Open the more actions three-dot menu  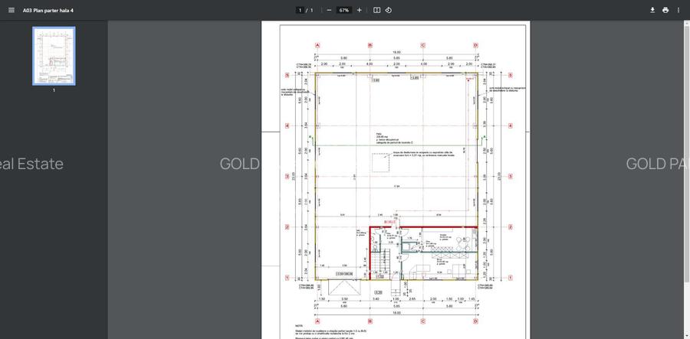(x=678, y=10)
